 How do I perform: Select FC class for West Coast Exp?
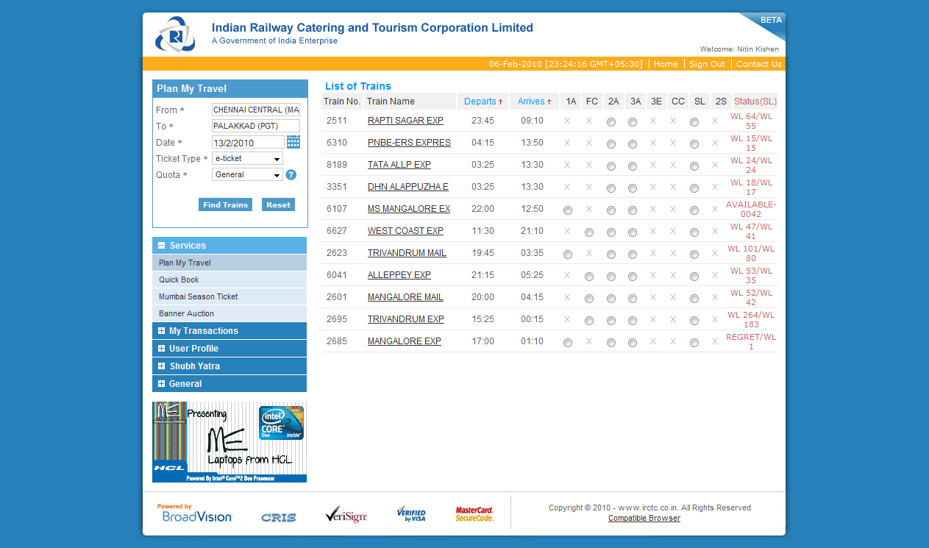tap(589, 232)
